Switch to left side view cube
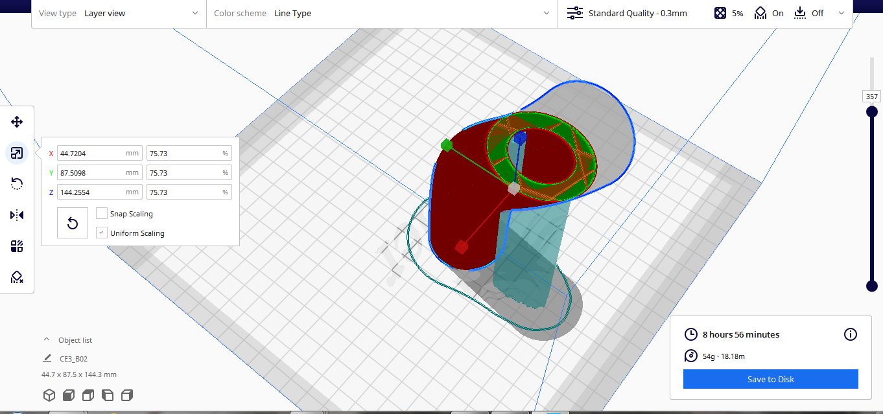 tap(108, 395)
